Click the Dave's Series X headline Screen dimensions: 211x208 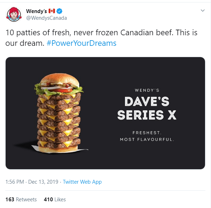pos(147,108)
